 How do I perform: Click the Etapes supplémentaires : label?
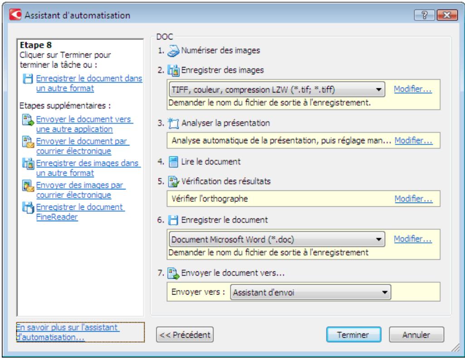(x=65, y=106)
